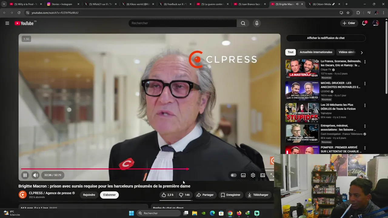
Task: Reload the page
Action: tap(19, 13)
